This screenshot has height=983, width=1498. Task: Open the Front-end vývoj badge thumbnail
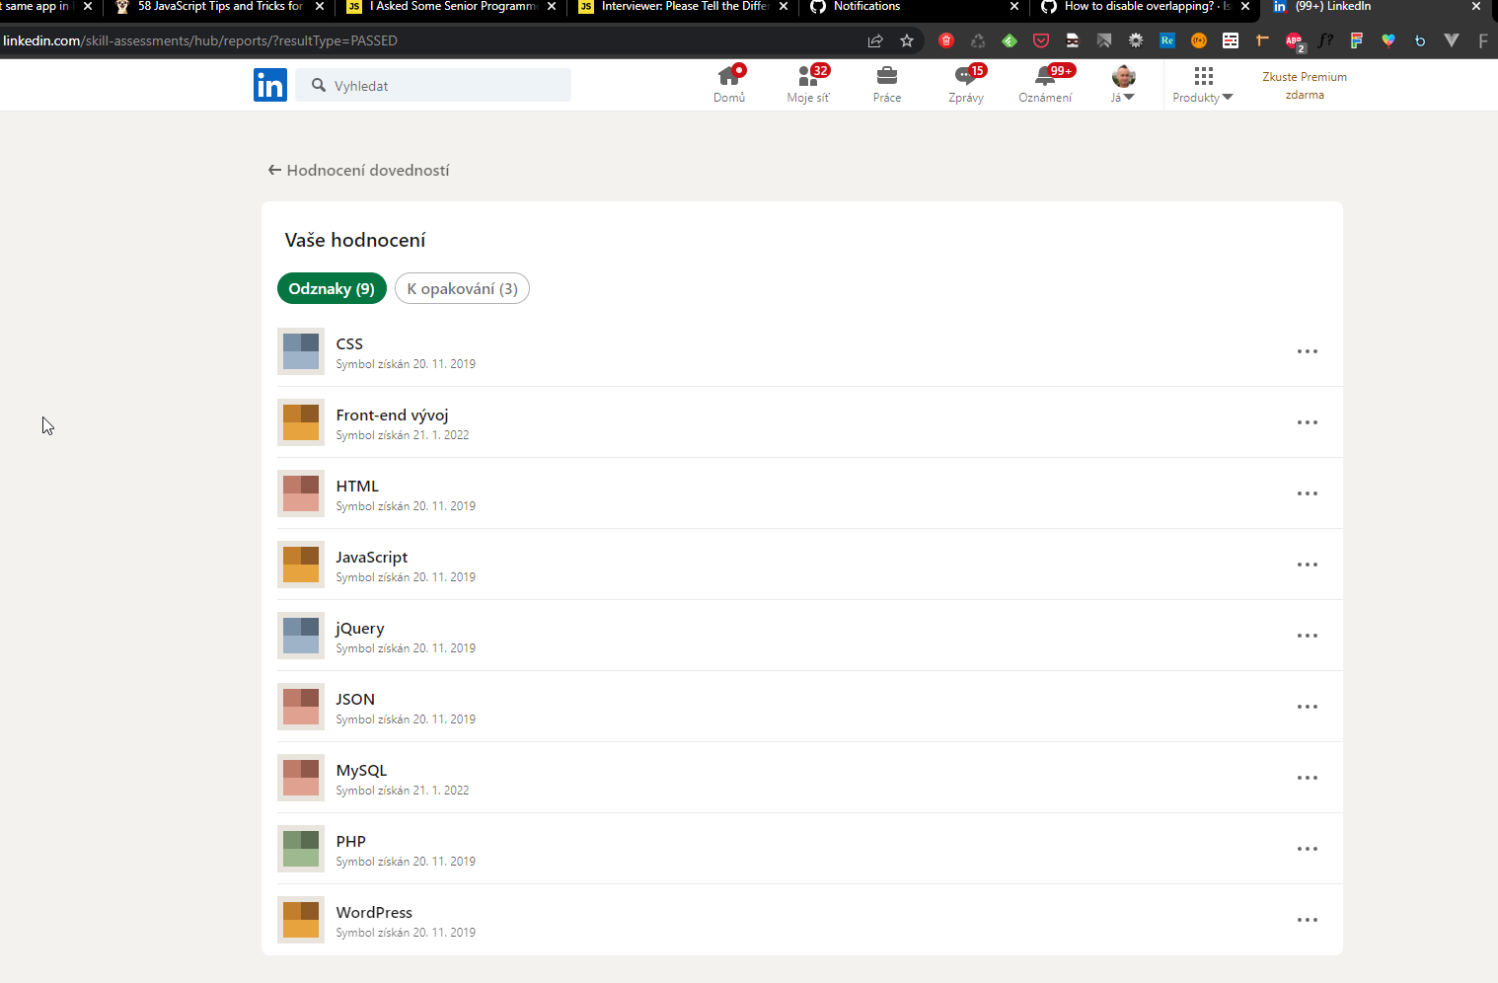click(301, 422)
